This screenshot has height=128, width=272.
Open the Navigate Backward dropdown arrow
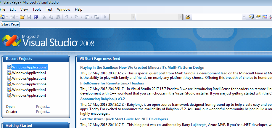[x=91, y=17]
